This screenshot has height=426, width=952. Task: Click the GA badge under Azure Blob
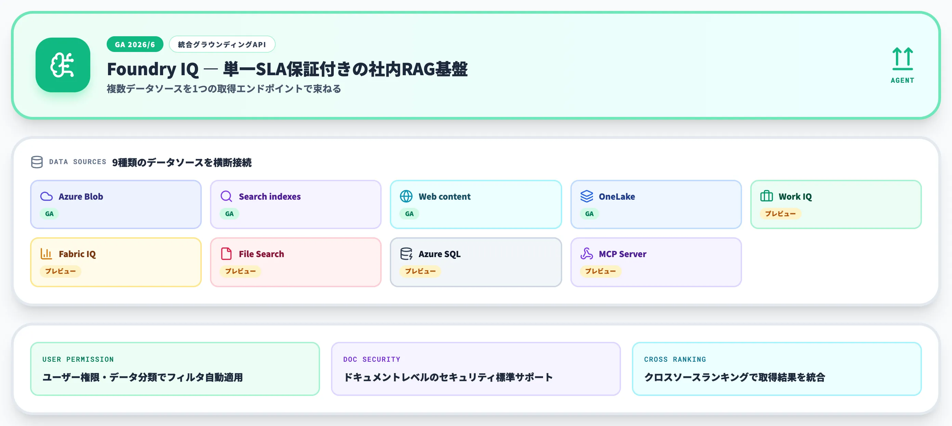(x=49, y=214)
